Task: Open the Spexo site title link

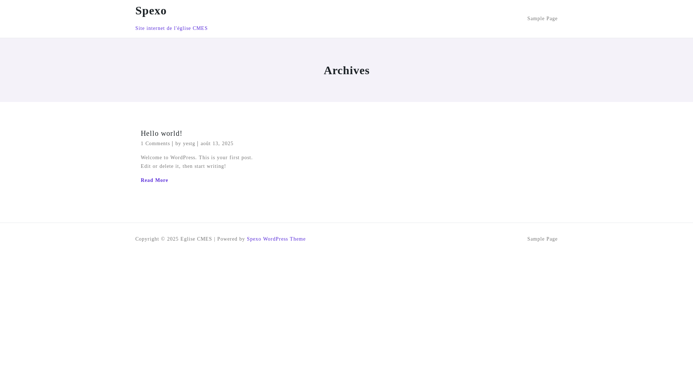Action: click(151, 11)
